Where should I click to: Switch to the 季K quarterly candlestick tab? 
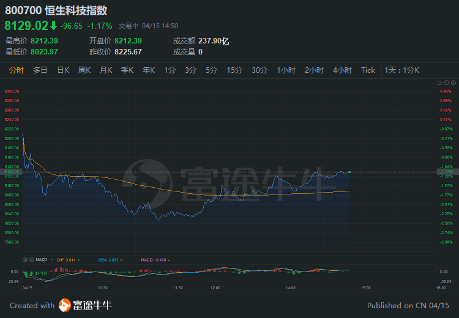[127, 70]
